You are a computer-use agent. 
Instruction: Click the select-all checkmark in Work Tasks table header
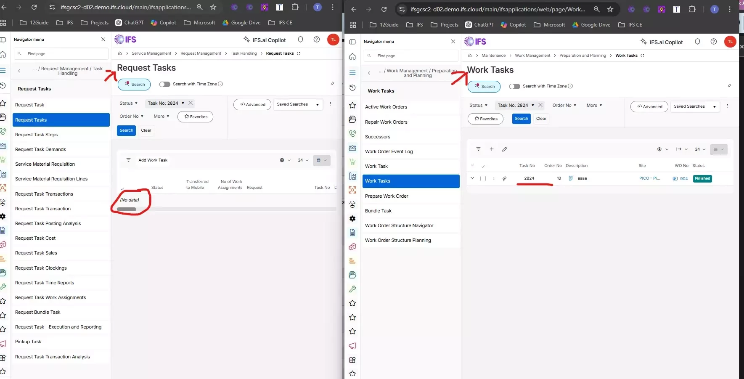pyautogui.click(x=483, y=166)
